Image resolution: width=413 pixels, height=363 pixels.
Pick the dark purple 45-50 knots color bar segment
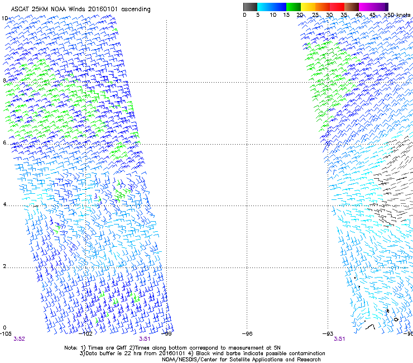point(381,7)
